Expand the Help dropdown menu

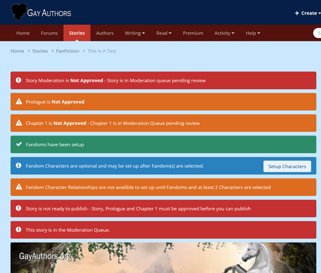pos(253,33)
